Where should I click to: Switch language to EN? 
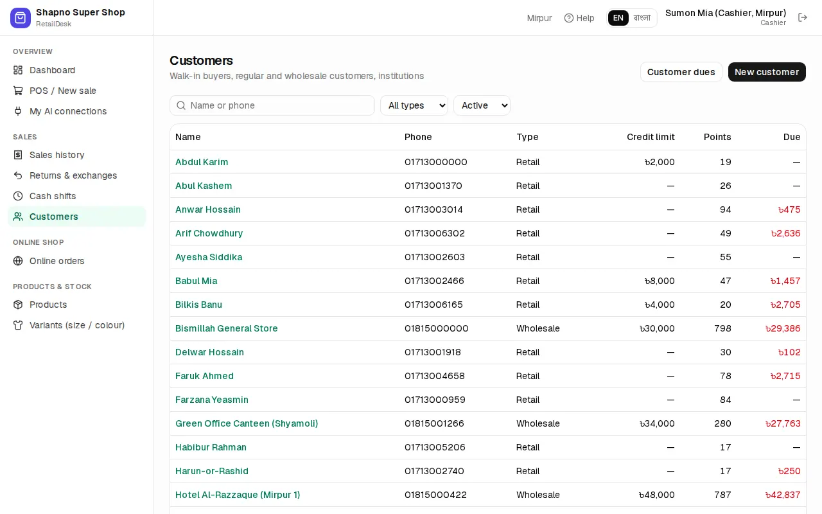[618, 18]
